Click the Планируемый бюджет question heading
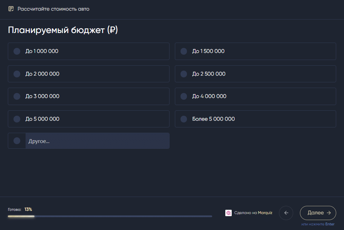344x230 pixels. point(63,30)
